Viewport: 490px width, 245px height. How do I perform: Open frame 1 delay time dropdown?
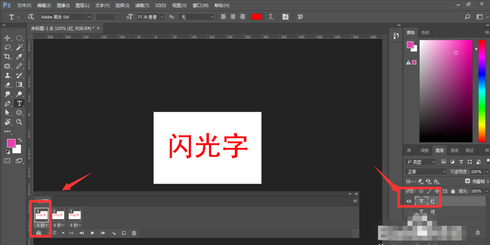click(x=42, y=225)
